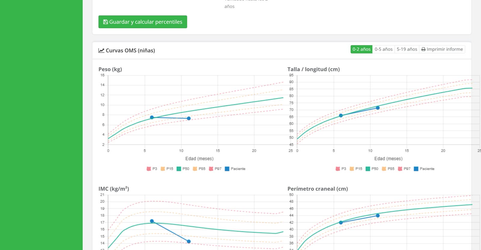Click first patient point in IMC chart
This screenshot has width=481, height=250.
coord(152,221)
